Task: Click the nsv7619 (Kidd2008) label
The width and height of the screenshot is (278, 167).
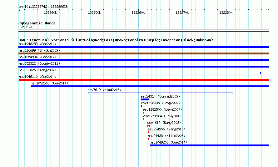Action: coord(104,90)
